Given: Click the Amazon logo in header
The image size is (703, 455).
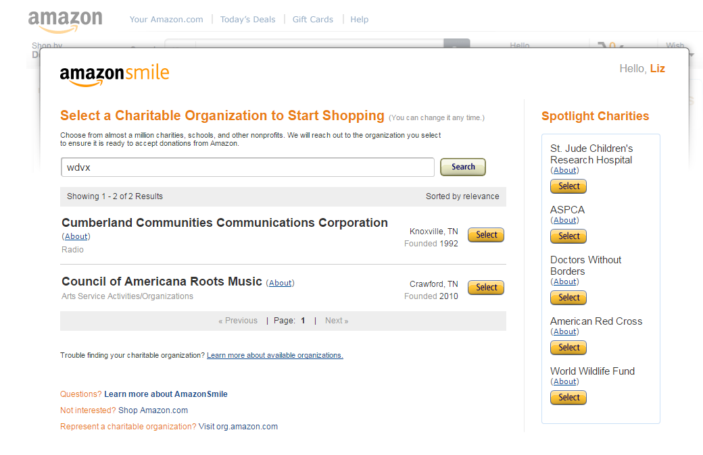Looking at the screenshot, I should coord(65,20).
